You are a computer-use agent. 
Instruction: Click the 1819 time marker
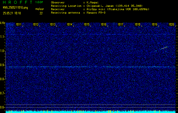pos(155,24)
